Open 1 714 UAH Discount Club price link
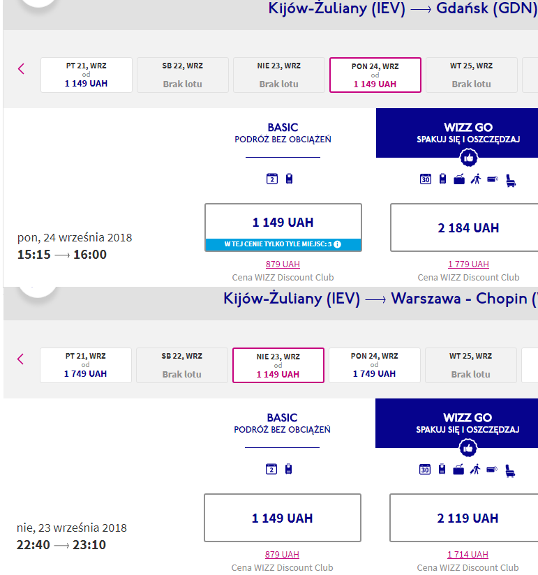The width and height of the screenshot is (538, 575). pyautogui.click(x=468, y=555)
